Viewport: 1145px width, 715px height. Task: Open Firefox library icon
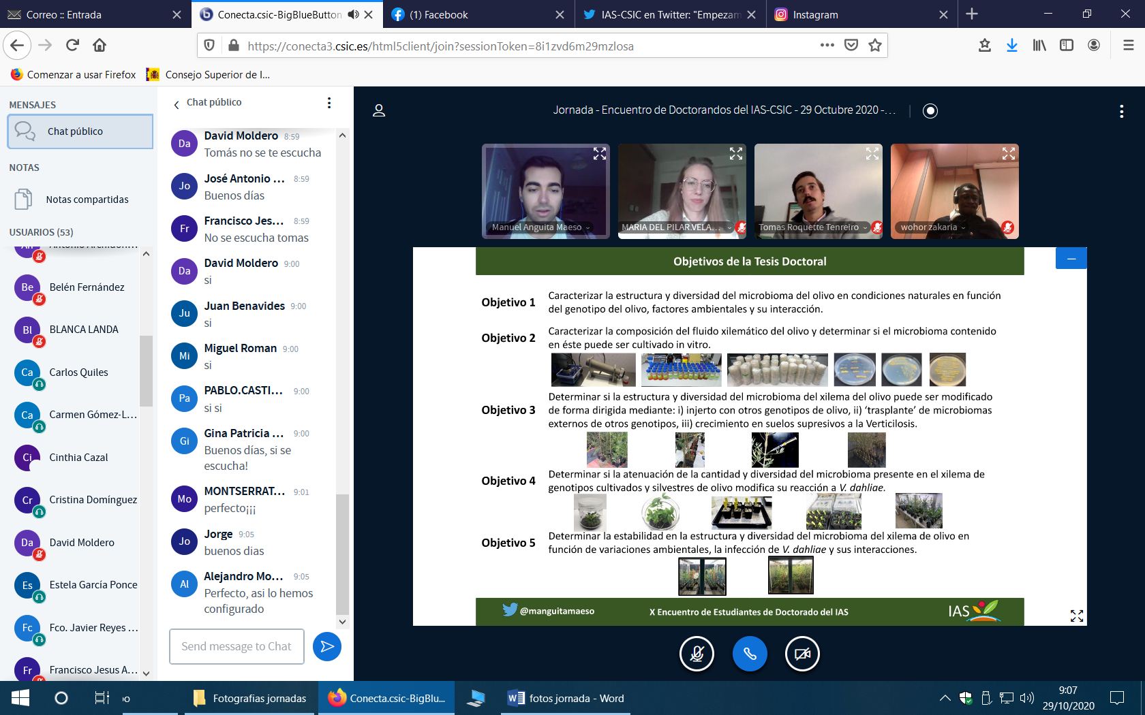tap(1039, 46)
